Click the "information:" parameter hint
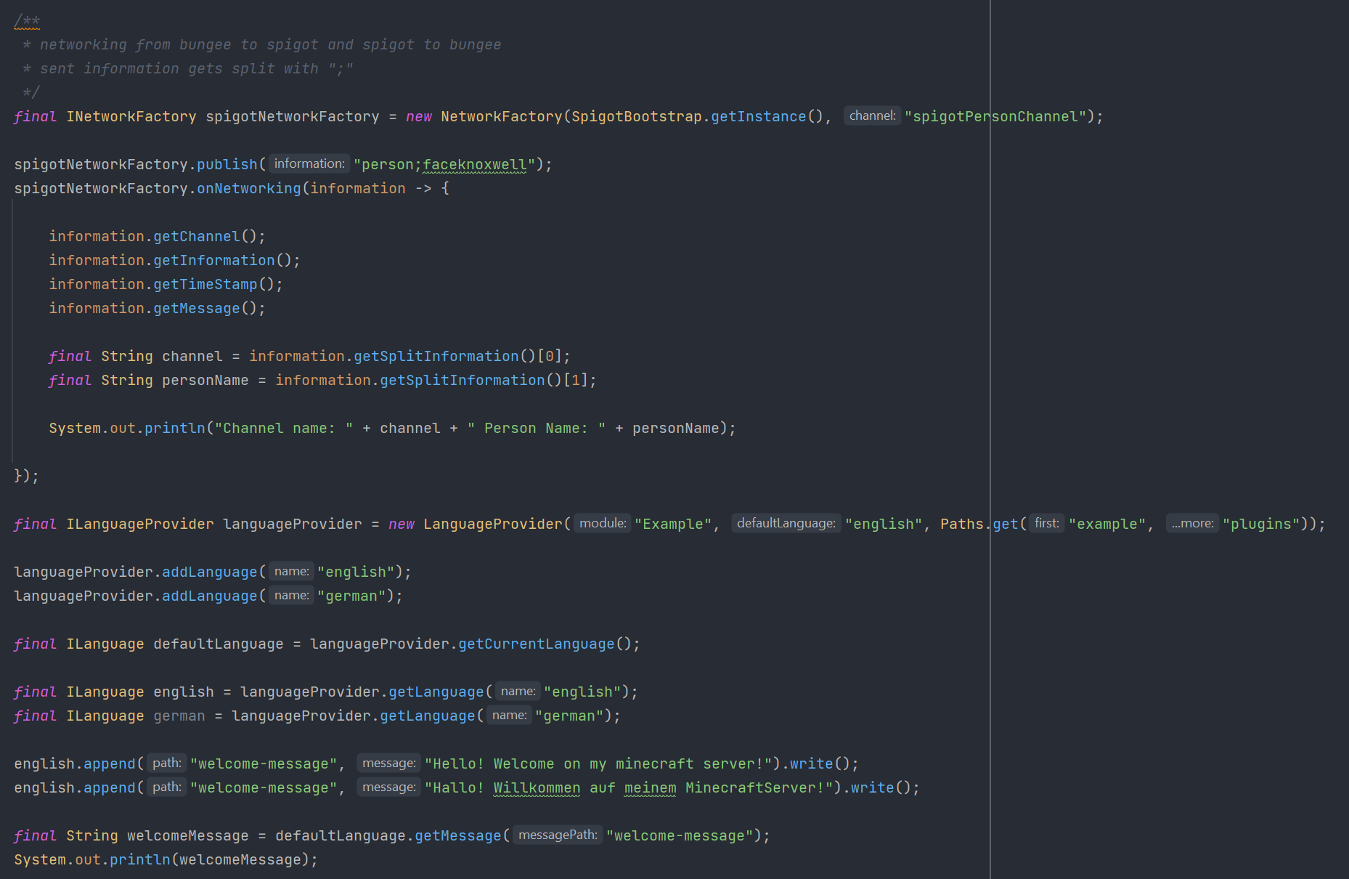The height and width of the screenshot is (879, 1349). [x=309, y=163]
